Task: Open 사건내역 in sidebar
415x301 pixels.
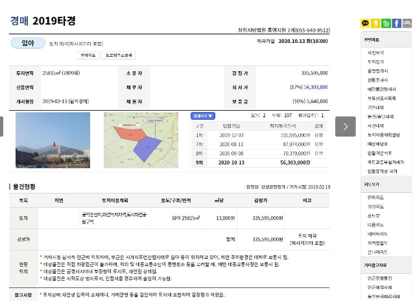Action: [x=375, y=126]
